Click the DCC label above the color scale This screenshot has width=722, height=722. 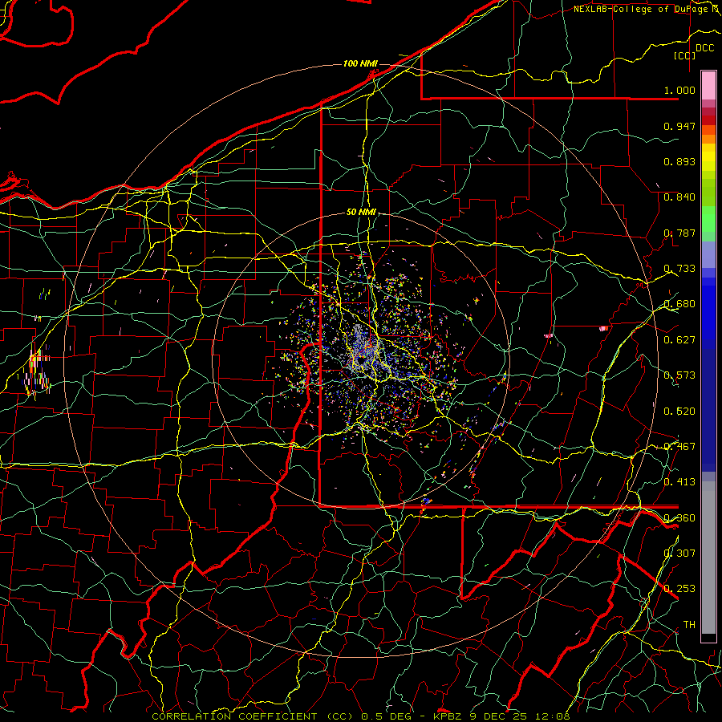(704, 48)
